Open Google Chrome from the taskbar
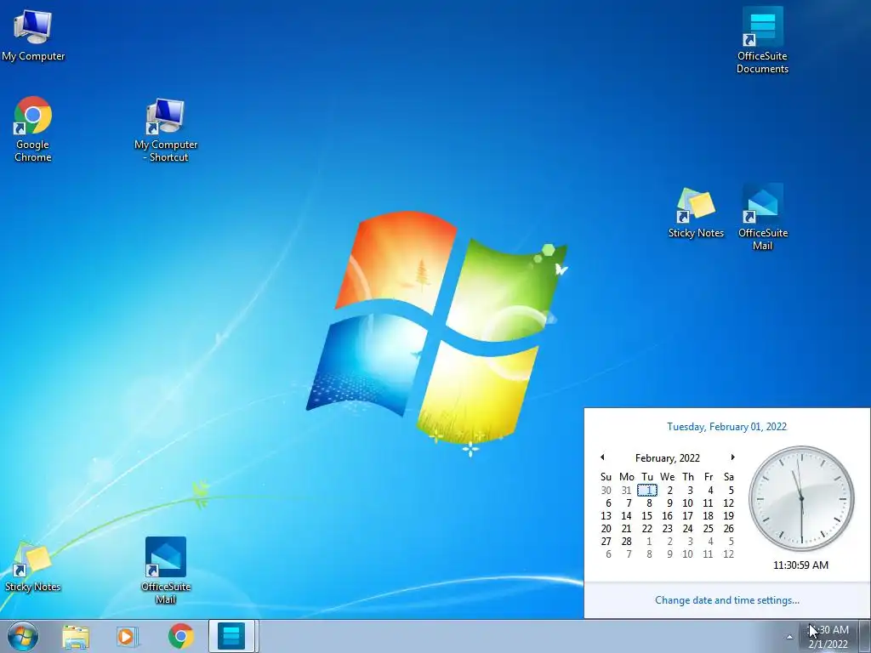The height and width of the screenshot is (653, 871). [180, 636]
